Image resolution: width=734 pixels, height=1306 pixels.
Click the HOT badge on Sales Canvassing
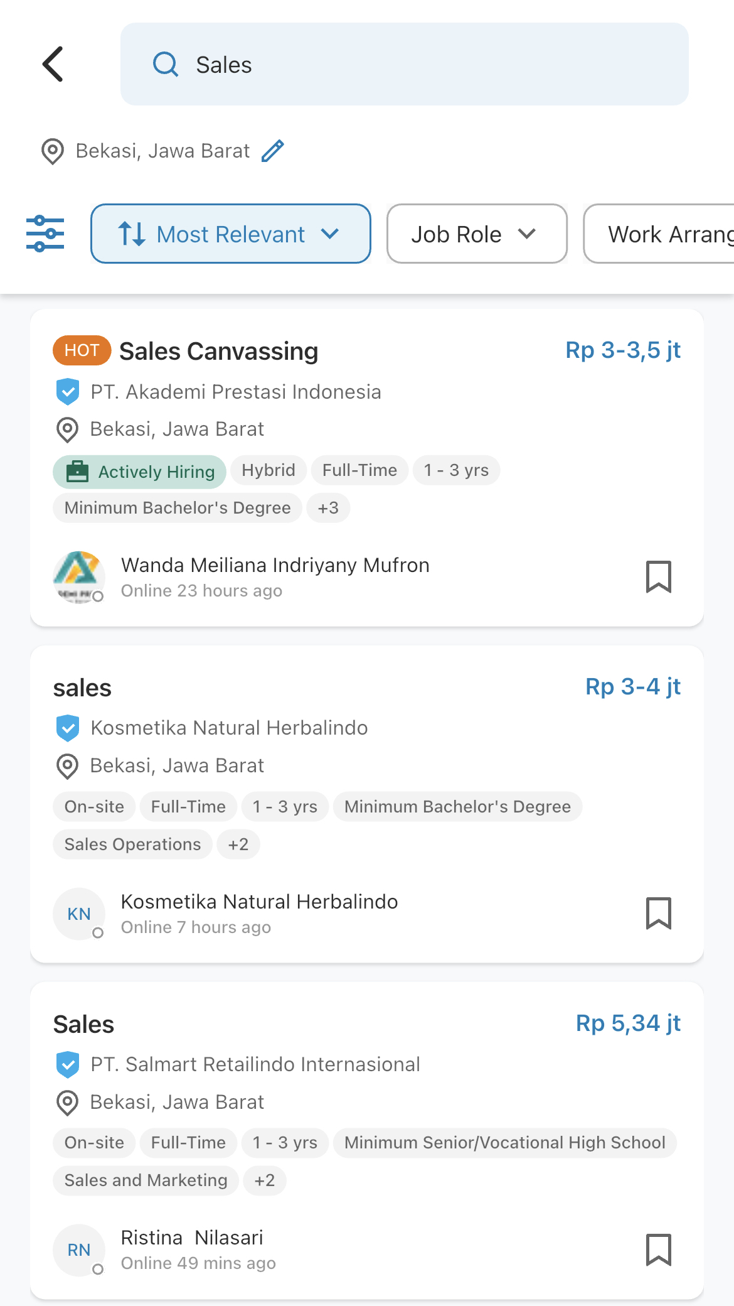point(82,350)
